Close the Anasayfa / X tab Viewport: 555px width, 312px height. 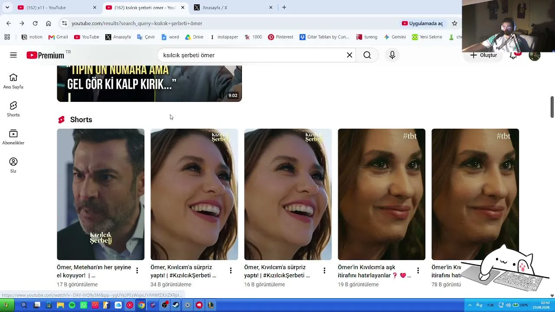point(271,7)
